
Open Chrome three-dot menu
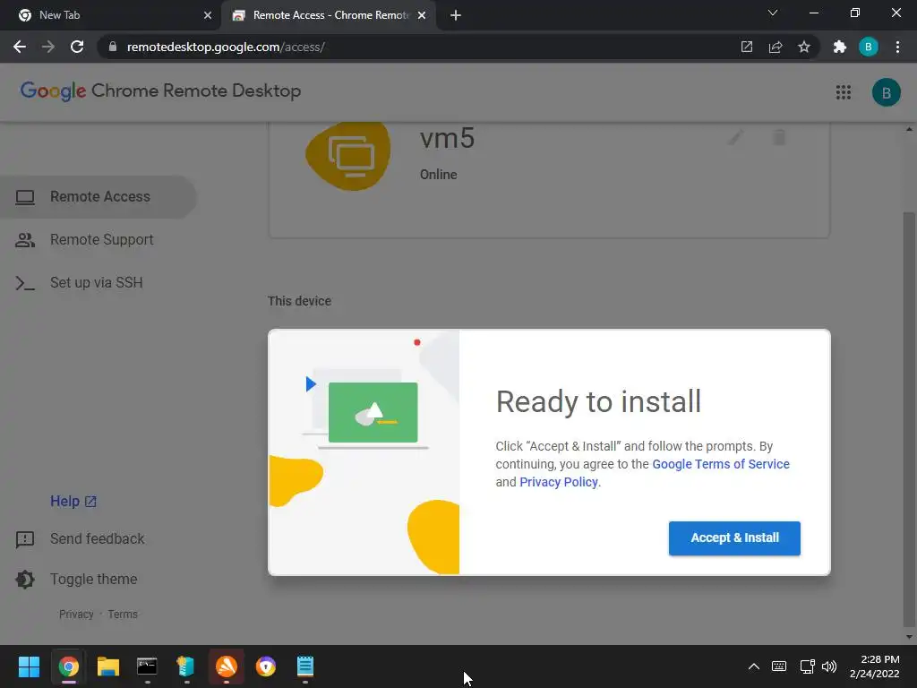click(x=897, y=47)
